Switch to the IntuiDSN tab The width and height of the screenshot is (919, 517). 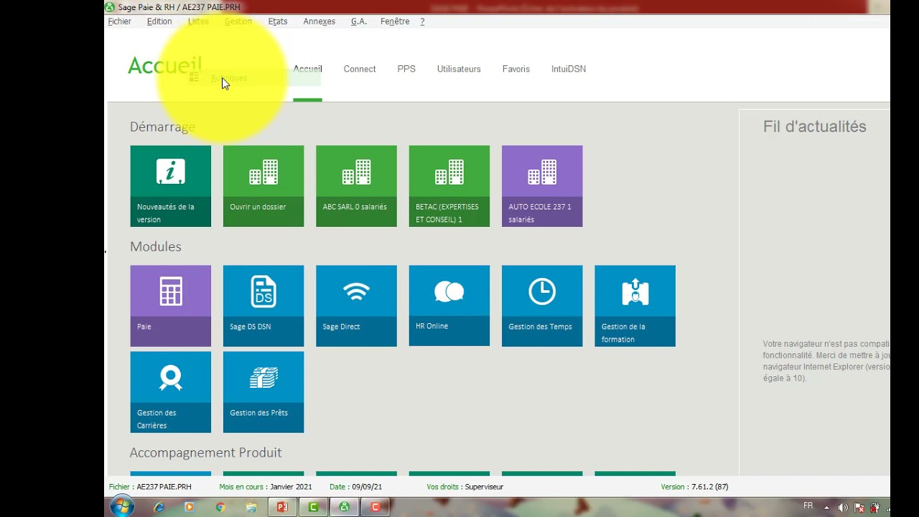[x=569, y=69]
